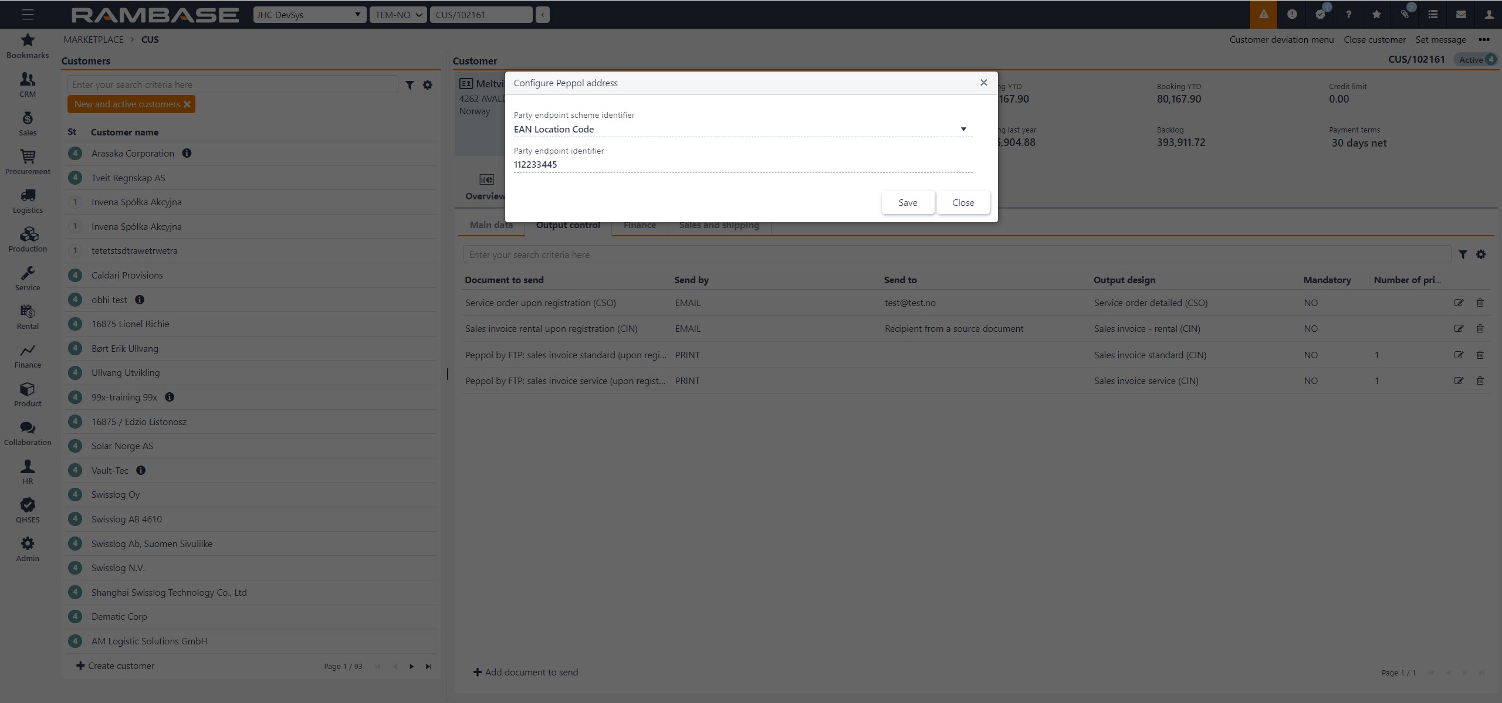Remove the New and active customers filter
The height and width of the screenshot is (703, 1502).
pyautogui.click(x=187, y=104)
